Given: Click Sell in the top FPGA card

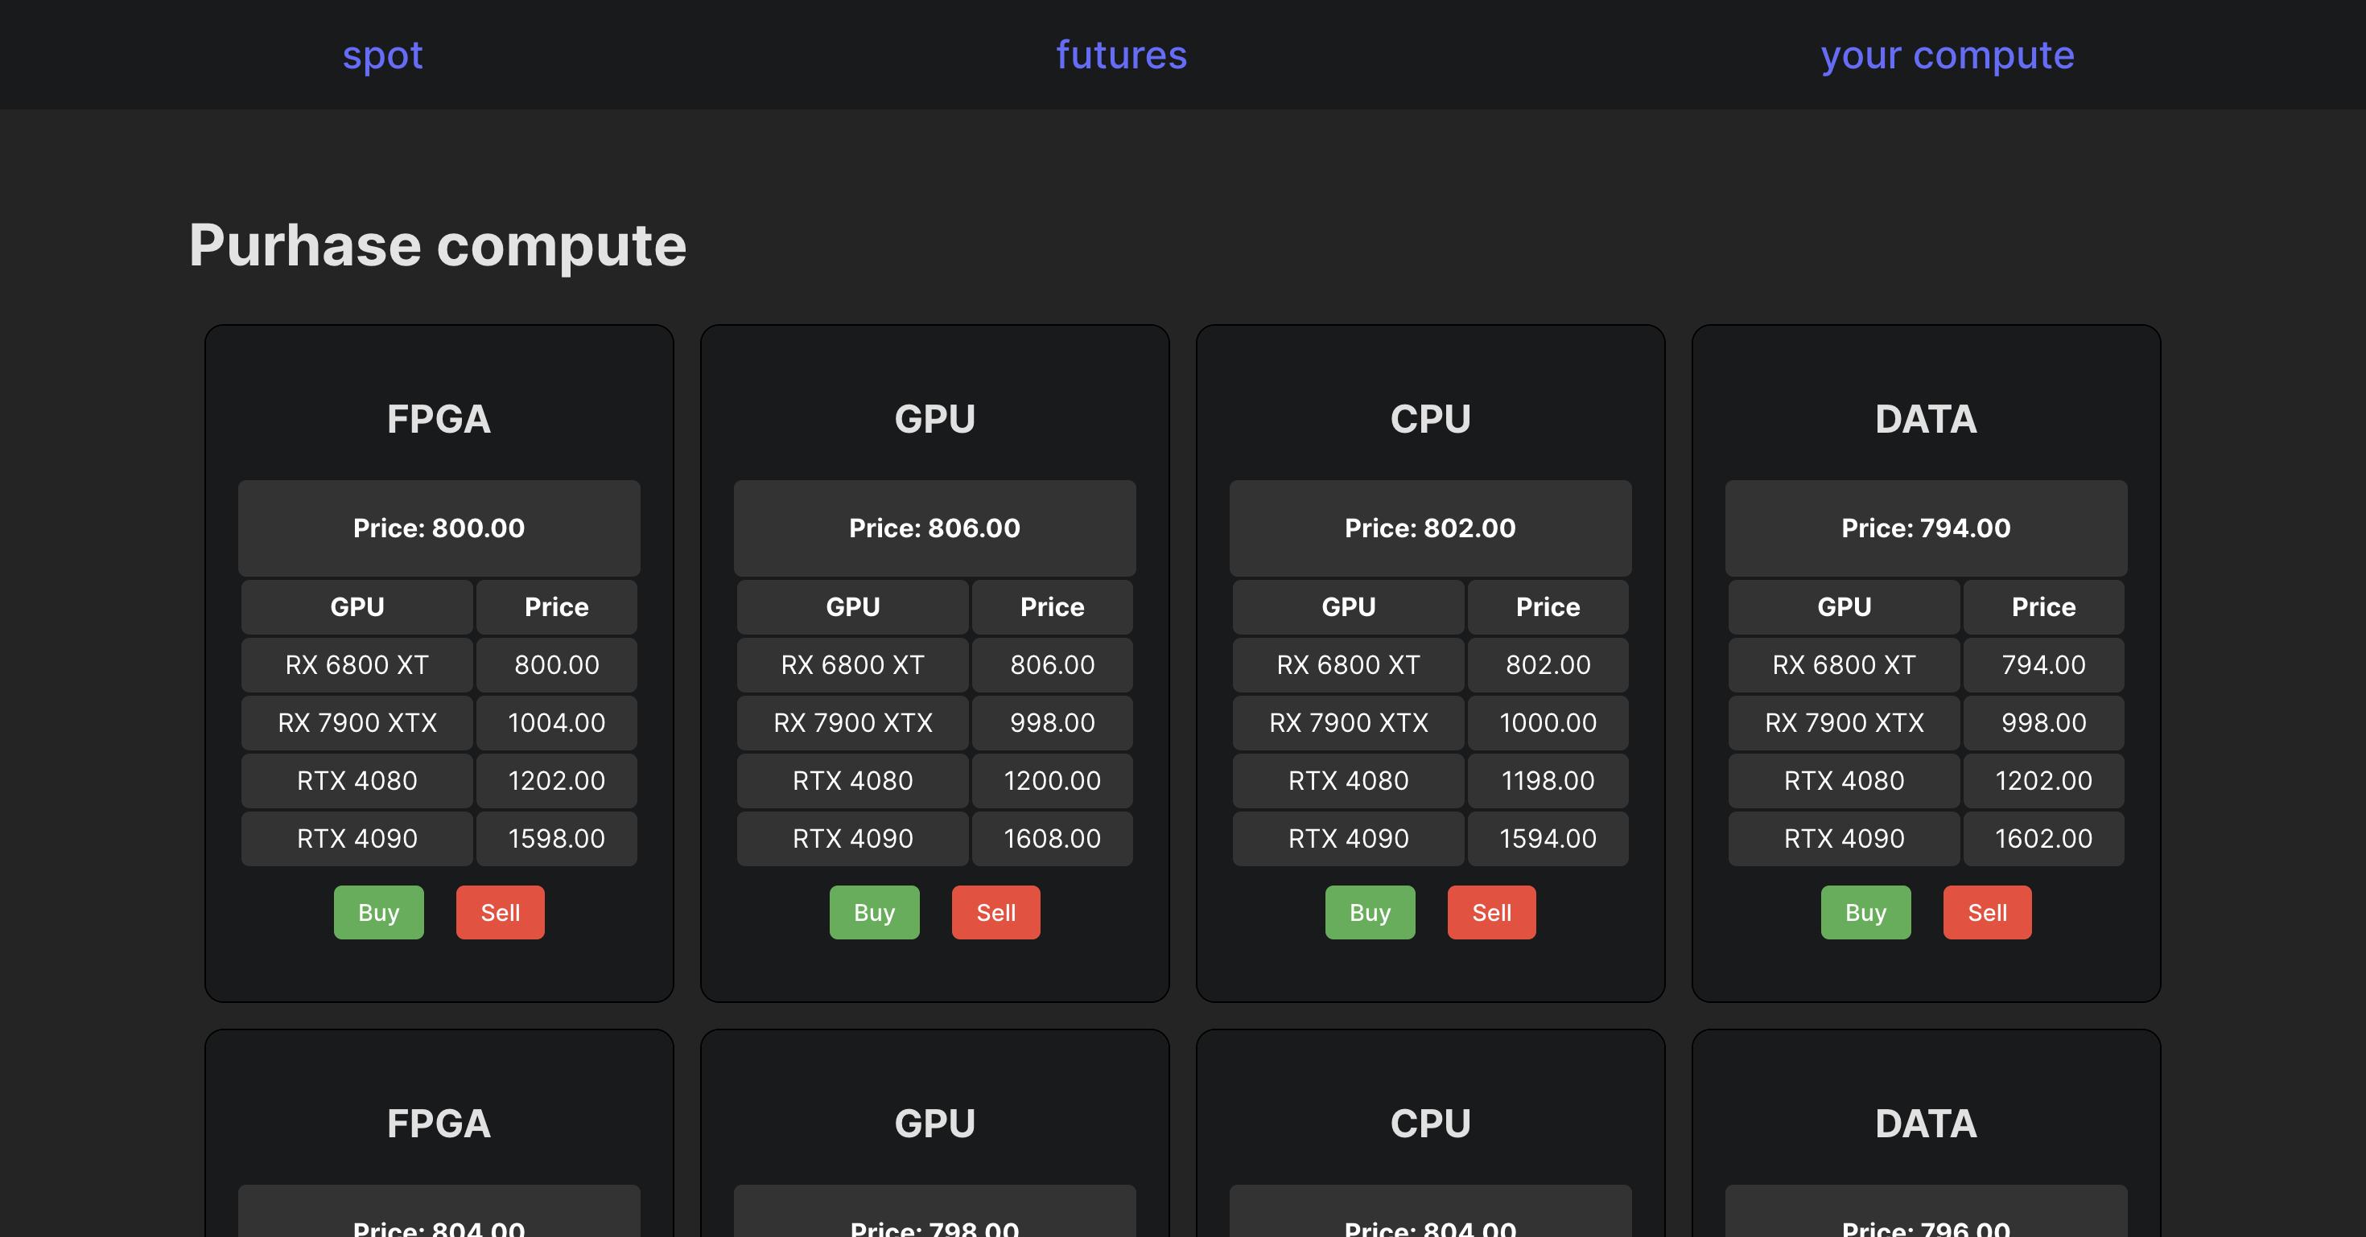Looking at the screenshot, I should pyautogui.click(x=500, y=912).
